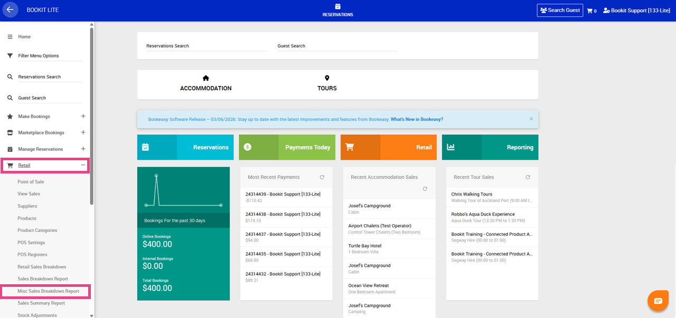Viewport: 676px width, 318px height.
Task: Click Search Guest button
Action: pyautogui.click(x=560, y=10)
